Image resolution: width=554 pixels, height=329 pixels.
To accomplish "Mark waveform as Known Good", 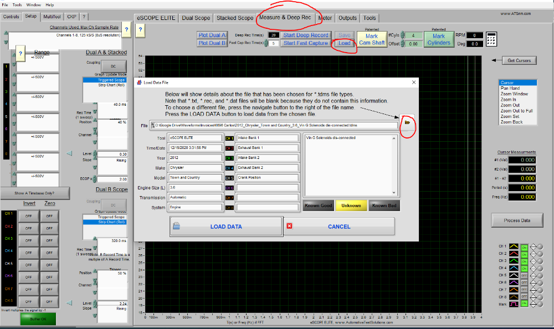I will (x=319, y=205).
